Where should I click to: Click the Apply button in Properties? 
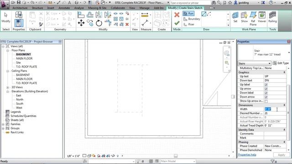click(282, 155)
